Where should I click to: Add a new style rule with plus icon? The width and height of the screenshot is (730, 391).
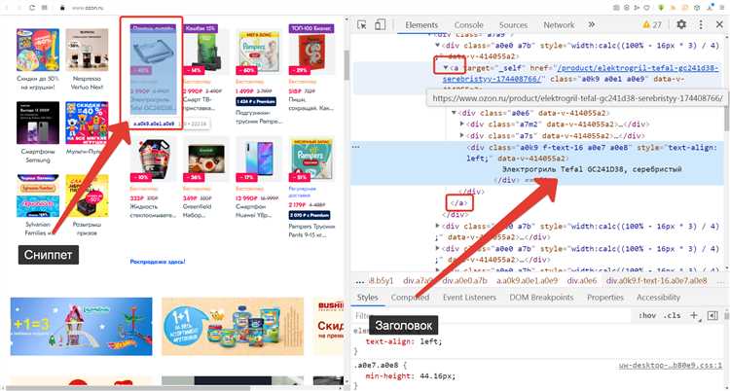pos(694,315)
